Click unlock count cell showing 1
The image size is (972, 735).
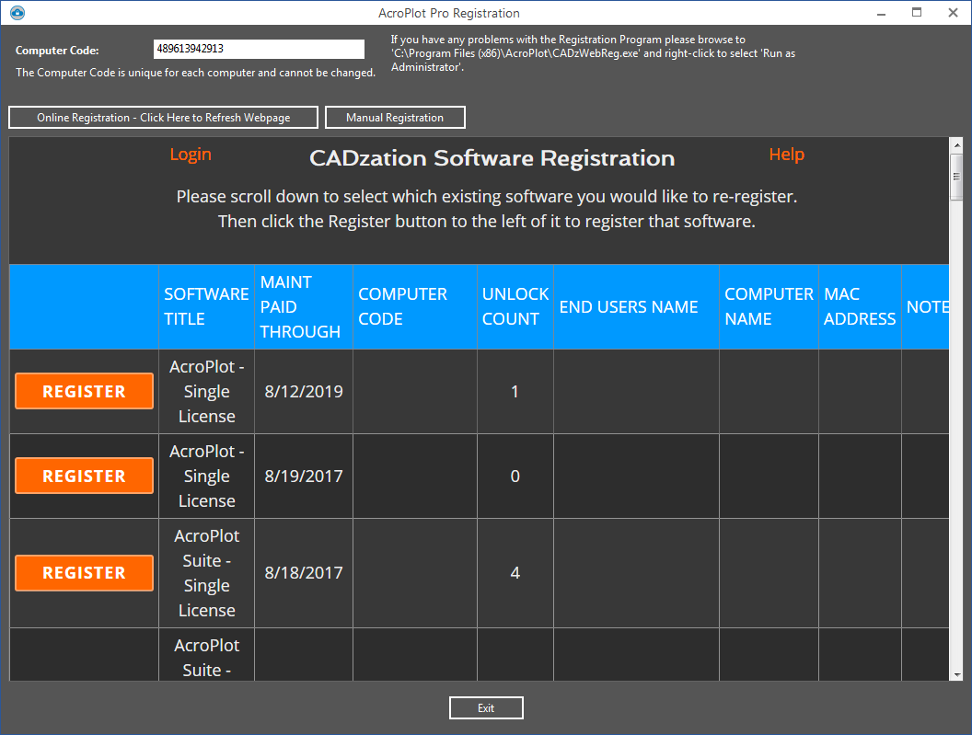(x=515, y=392)
